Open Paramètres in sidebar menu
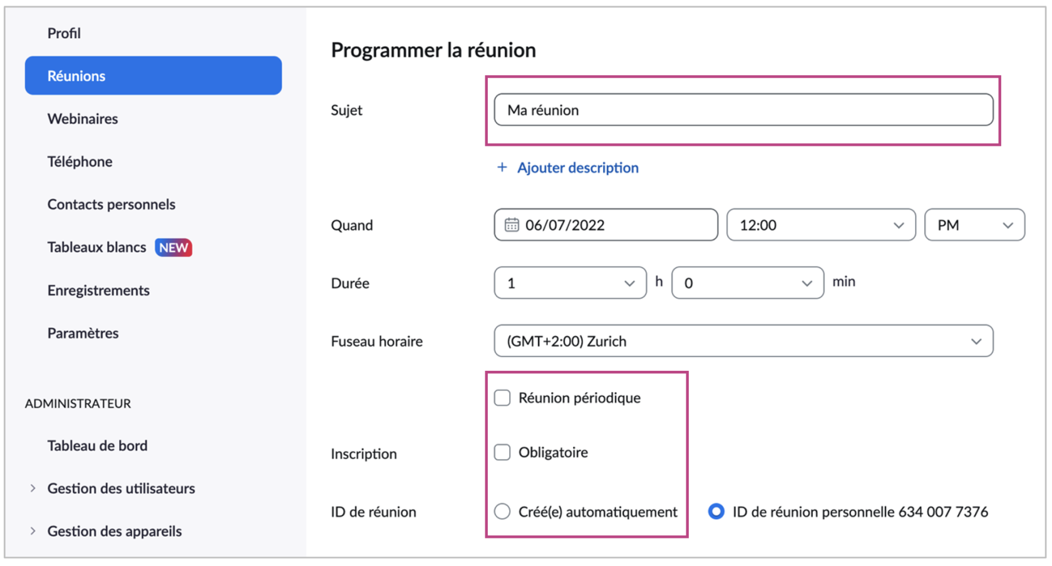Screen dimensions: 1052x566 click(83, 333)
